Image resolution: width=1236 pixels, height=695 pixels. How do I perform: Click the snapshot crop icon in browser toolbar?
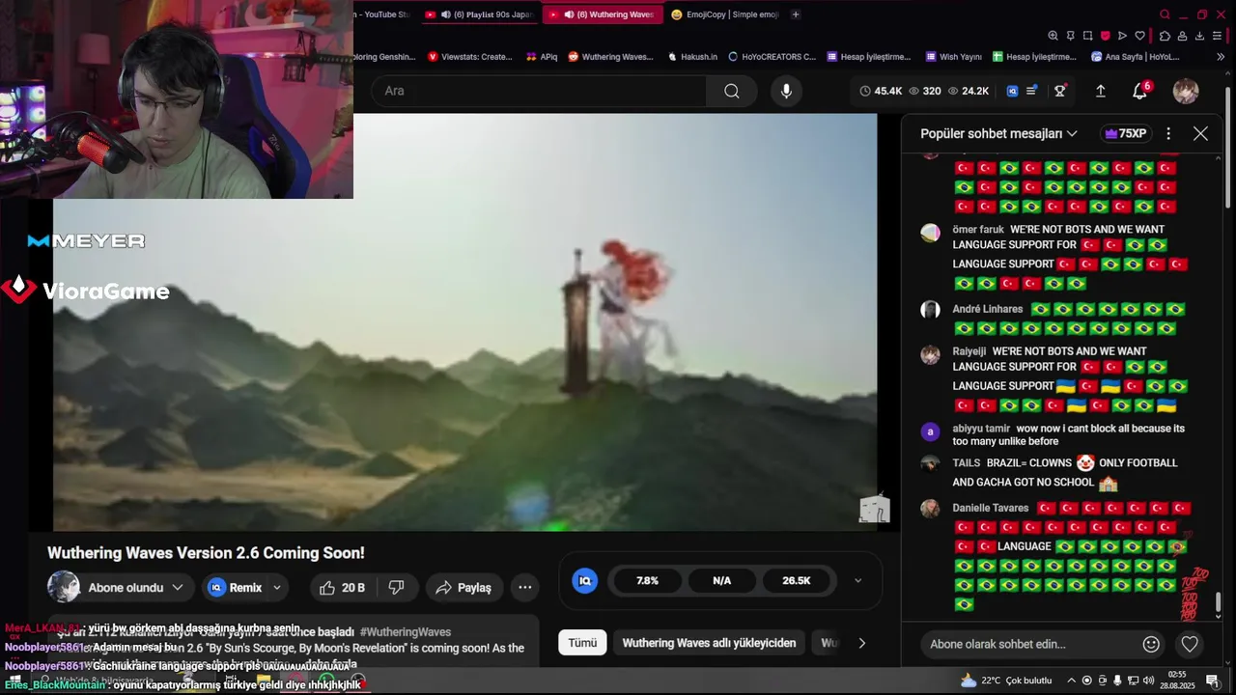point(1087,36)
